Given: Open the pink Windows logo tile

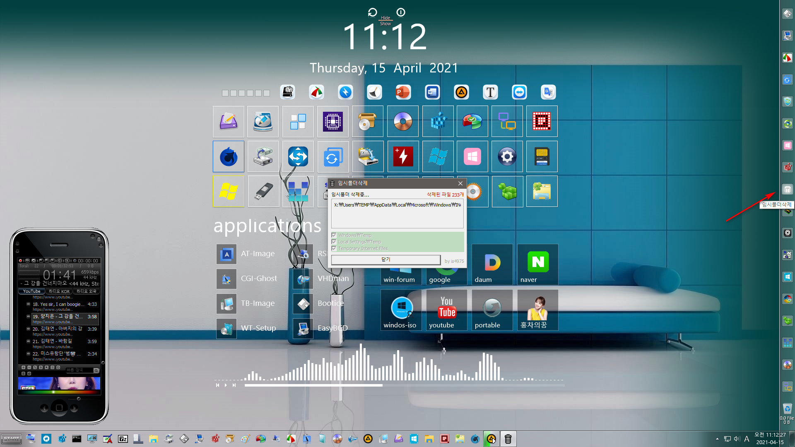Looking at the screenshot, I should click(x=472, y=156).
